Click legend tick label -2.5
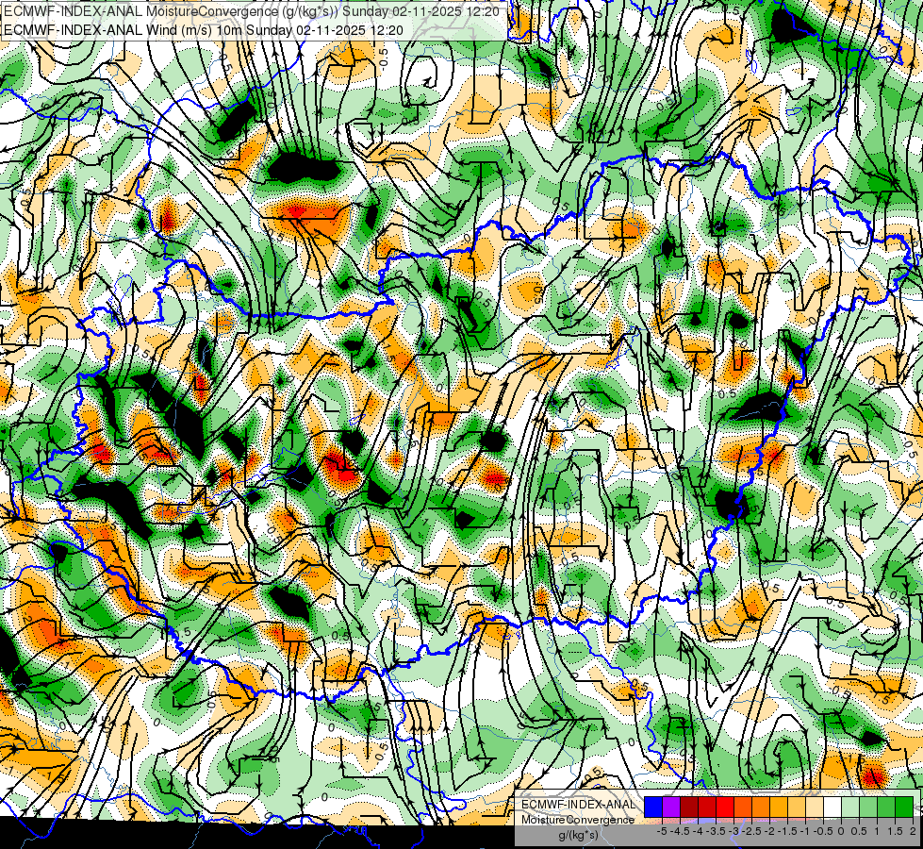 coord(751,831)
